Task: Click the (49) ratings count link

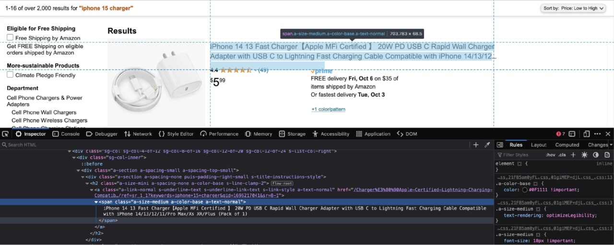Action: (x=263, y=70)
